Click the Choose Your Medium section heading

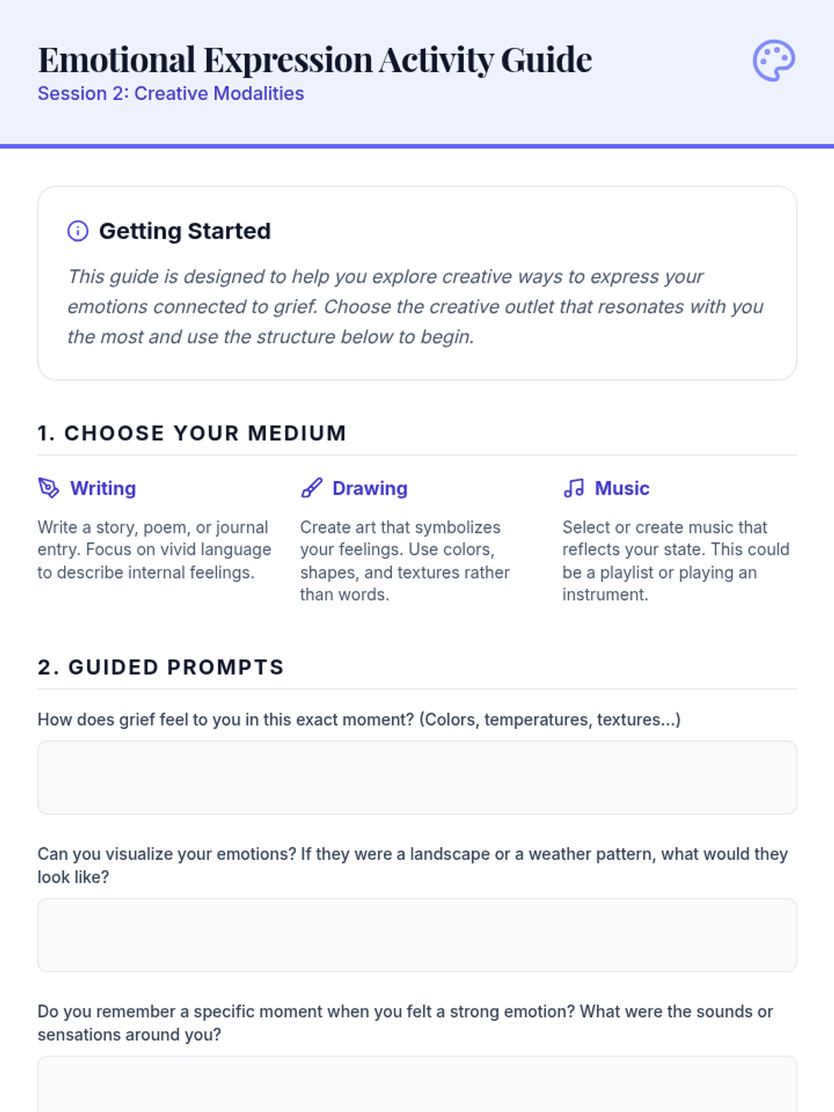[192, 433]
